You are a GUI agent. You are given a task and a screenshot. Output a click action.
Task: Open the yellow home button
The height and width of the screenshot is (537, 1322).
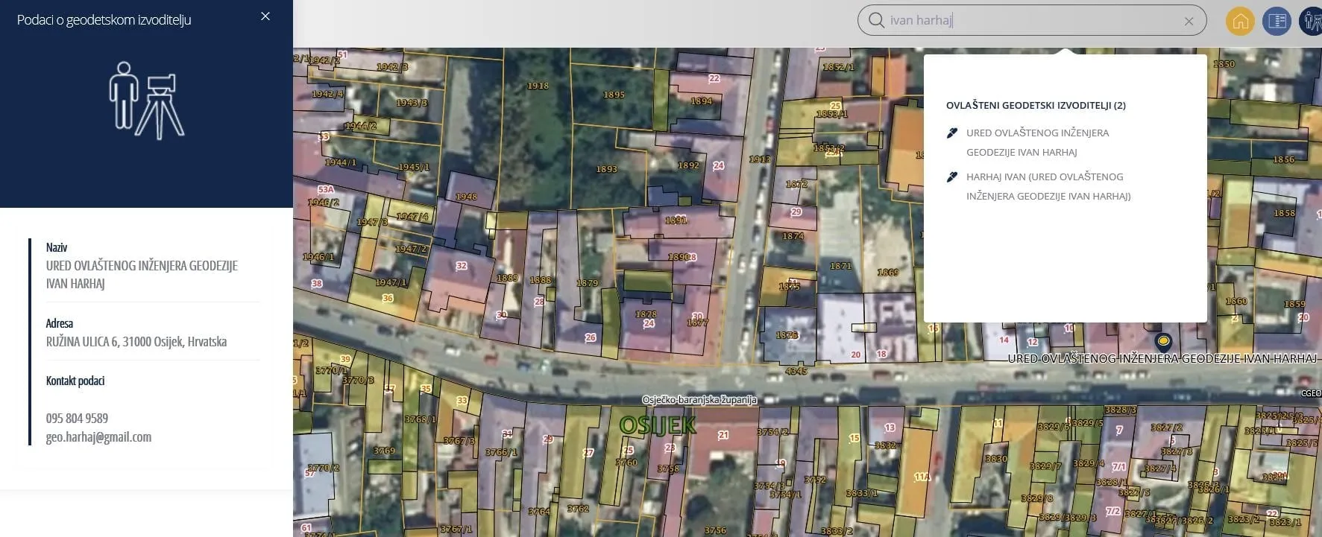1240,21
